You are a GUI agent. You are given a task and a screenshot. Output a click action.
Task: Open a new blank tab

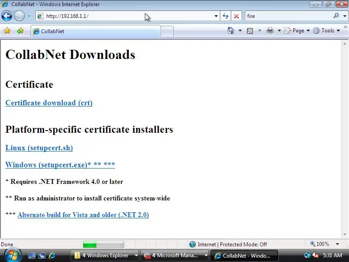[x=167, y=31]
